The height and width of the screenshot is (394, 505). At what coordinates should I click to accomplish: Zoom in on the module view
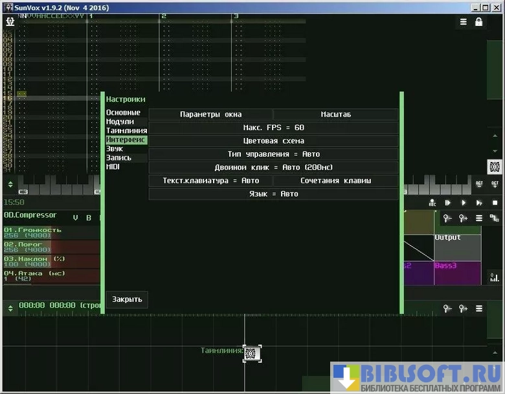click(x=464, y=218)
